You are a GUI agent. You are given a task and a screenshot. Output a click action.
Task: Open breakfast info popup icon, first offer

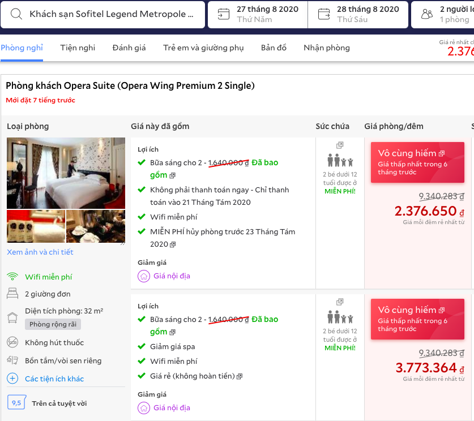(172, 175)
